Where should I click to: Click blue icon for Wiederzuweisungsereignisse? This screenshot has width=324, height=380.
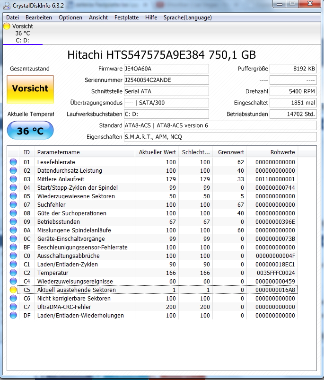coord(13,281)
